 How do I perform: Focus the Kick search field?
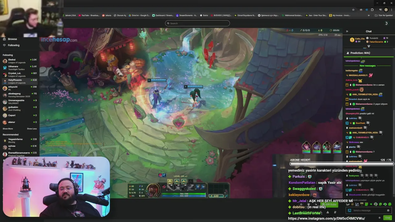coord(197,23)
